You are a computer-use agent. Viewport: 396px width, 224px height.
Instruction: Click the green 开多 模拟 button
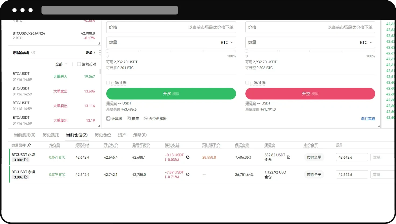(171, 93)
